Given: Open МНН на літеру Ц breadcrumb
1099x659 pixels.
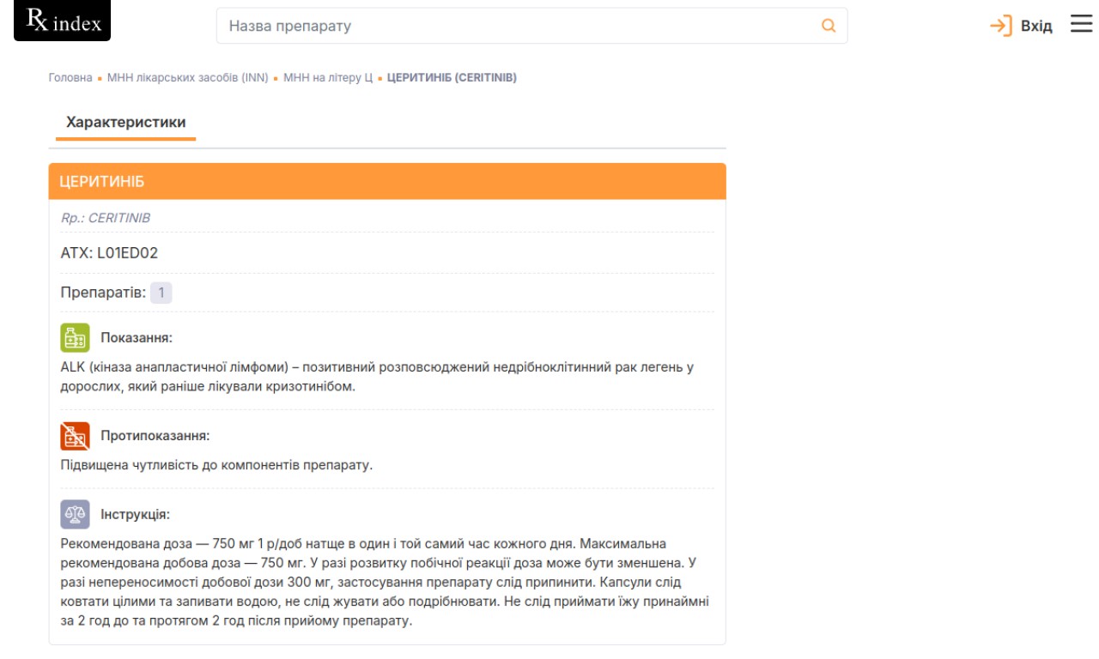Looking at the screenshot, I should (328, 77).
